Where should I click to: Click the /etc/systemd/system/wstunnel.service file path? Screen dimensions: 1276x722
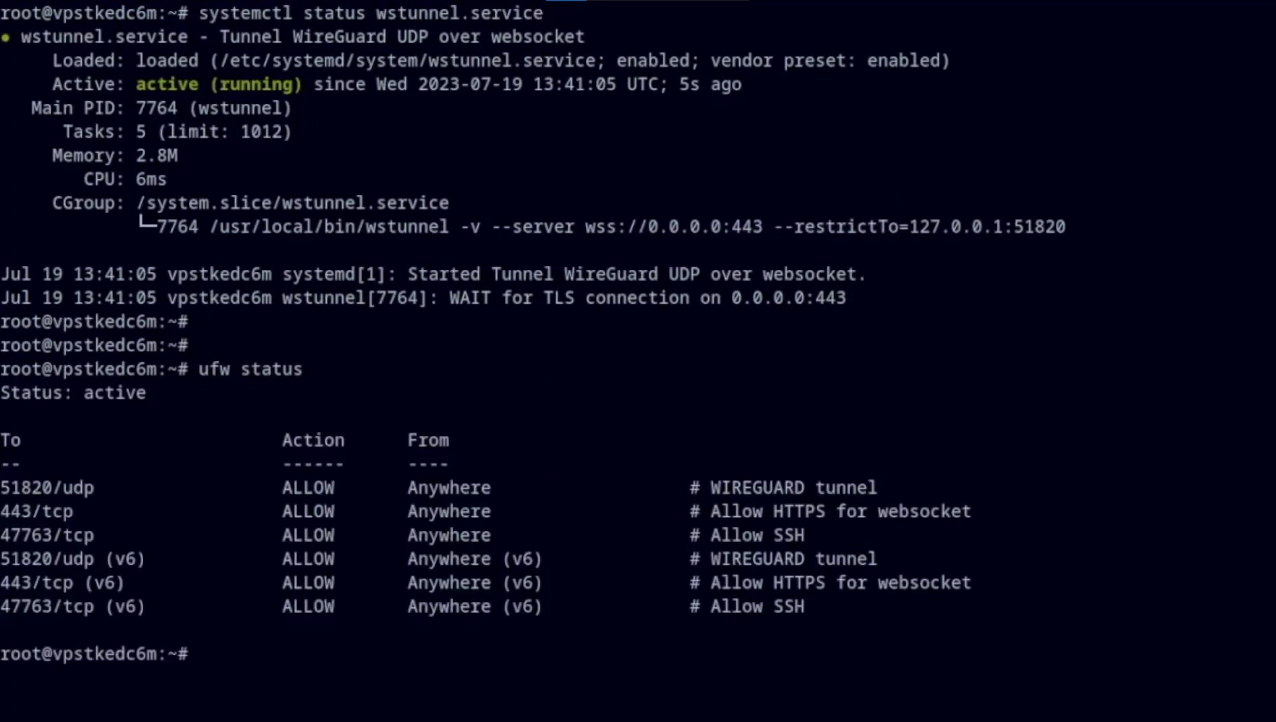pos(408,61)
